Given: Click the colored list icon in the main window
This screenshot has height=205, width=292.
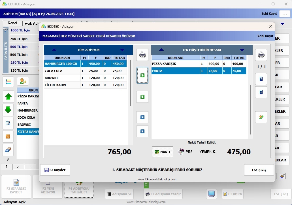Looking at the screenshot, I should coord(8,82).
